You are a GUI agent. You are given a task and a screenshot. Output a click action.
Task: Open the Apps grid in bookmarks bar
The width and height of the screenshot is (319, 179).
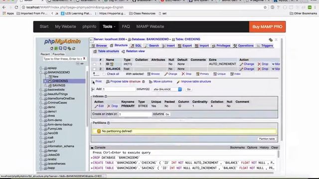(x=8, y=13)
